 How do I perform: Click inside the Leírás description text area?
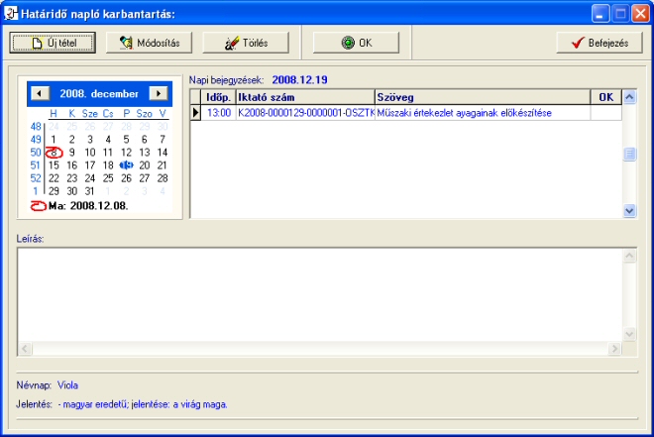click(x=320, y=295)
